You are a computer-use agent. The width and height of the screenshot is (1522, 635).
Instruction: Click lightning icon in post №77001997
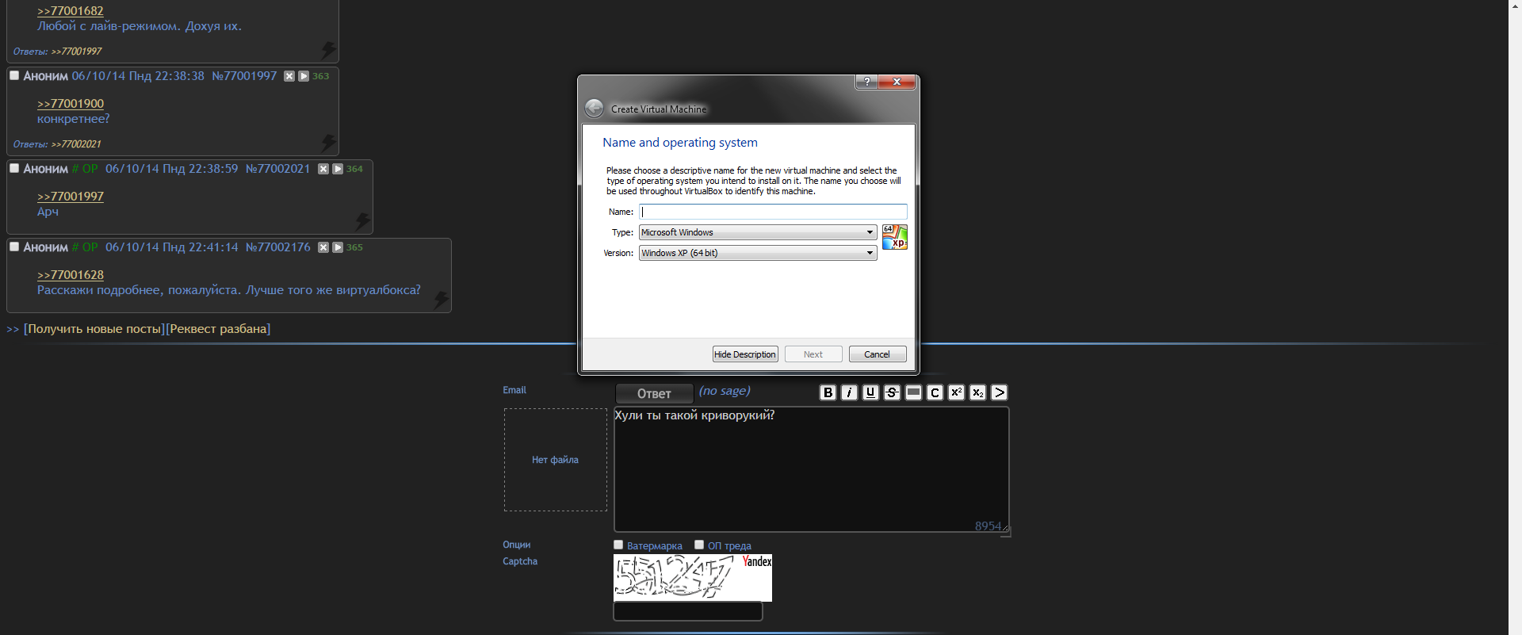(329, 143)
